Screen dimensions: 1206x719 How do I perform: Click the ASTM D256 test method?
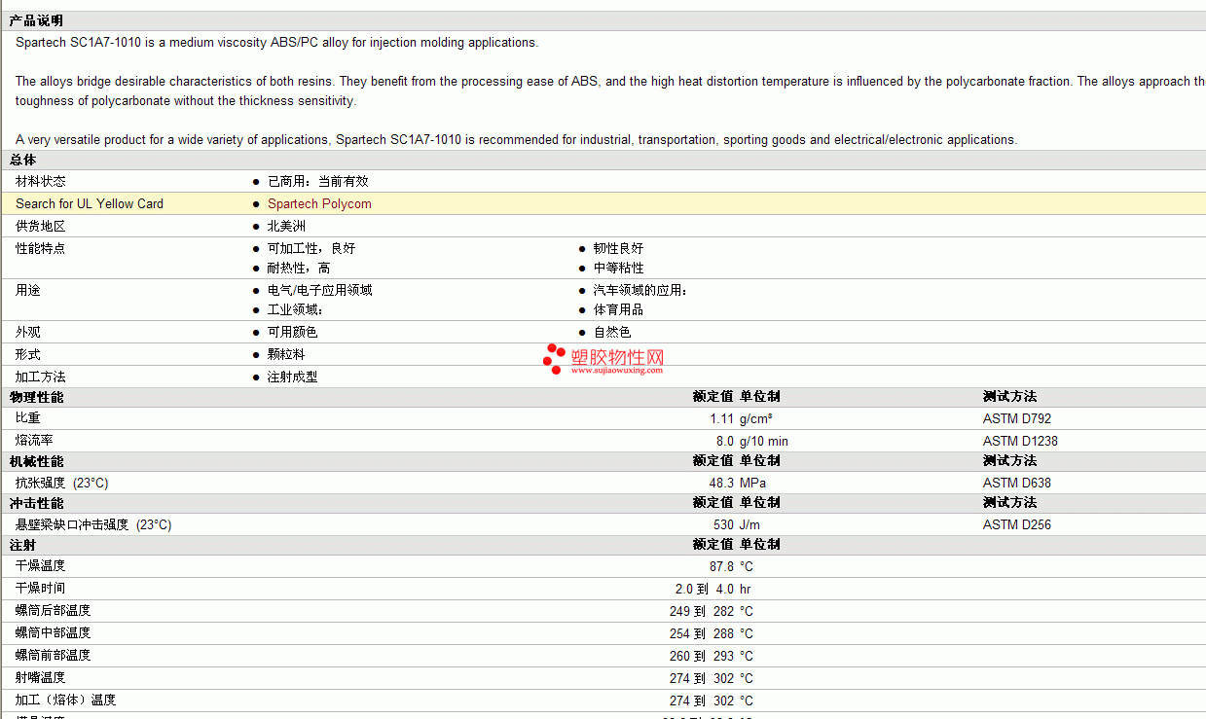[x=1017, y=524]
